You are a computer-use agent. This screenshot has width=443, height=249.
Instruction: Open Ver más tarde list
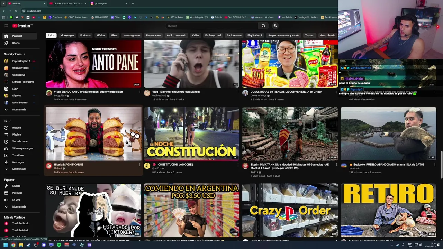20,141
